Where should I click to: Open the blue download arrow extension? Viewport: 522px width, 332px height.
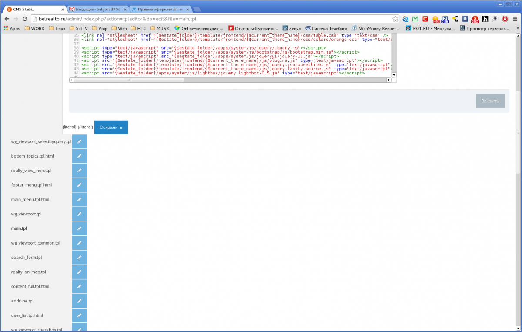point(465,19)
